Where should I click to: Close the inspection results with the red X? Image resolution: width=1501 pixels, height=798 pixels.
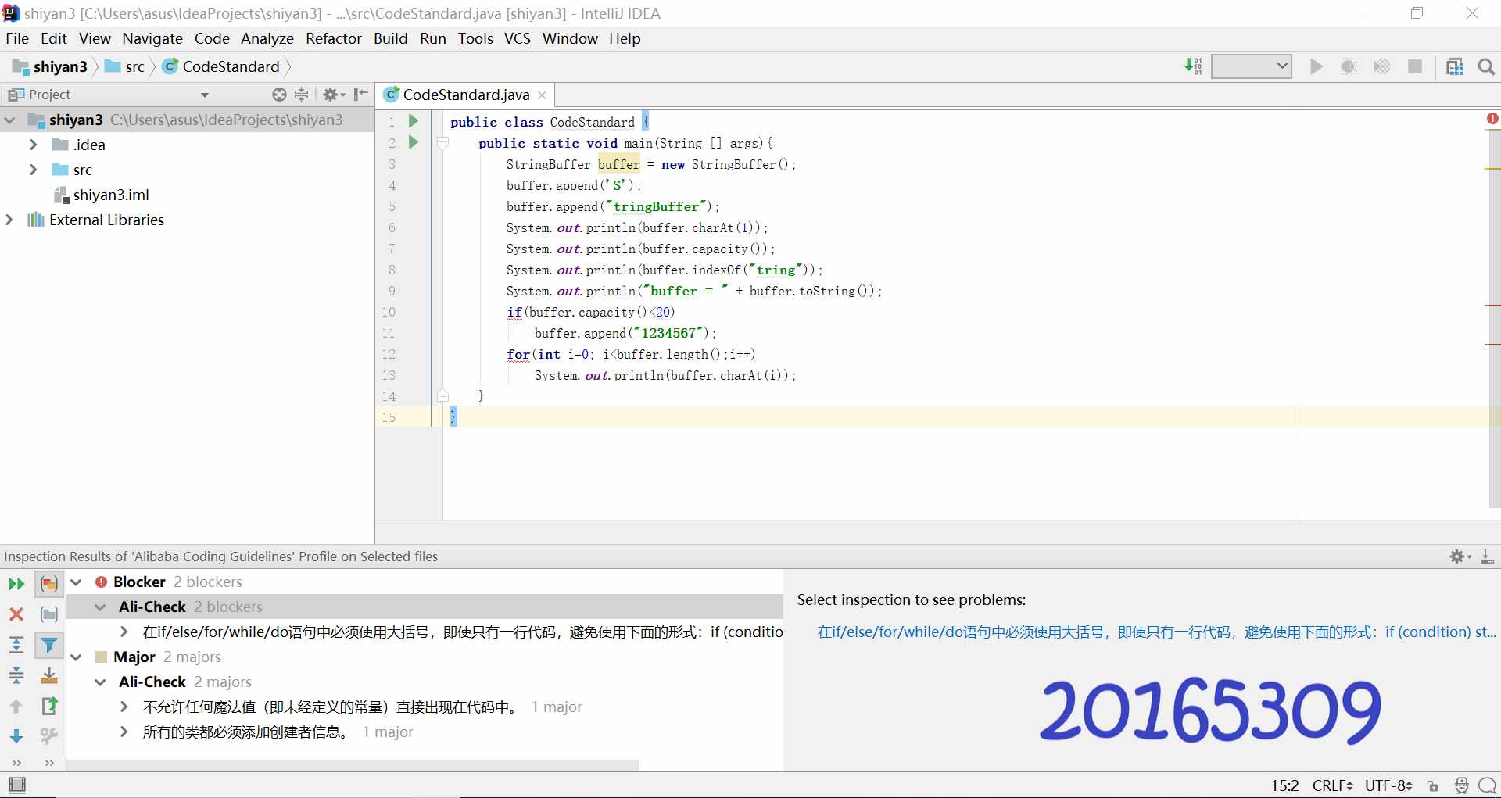16,614
